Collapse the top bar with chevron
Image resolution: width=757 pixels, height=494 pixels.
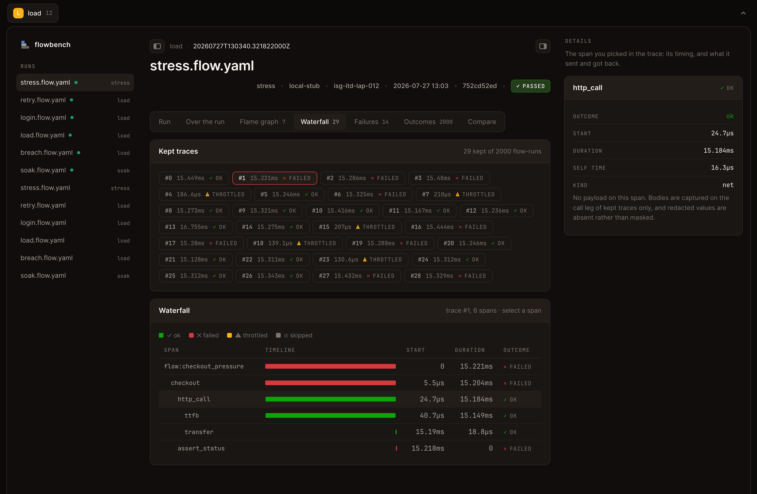tap(743, 13)
